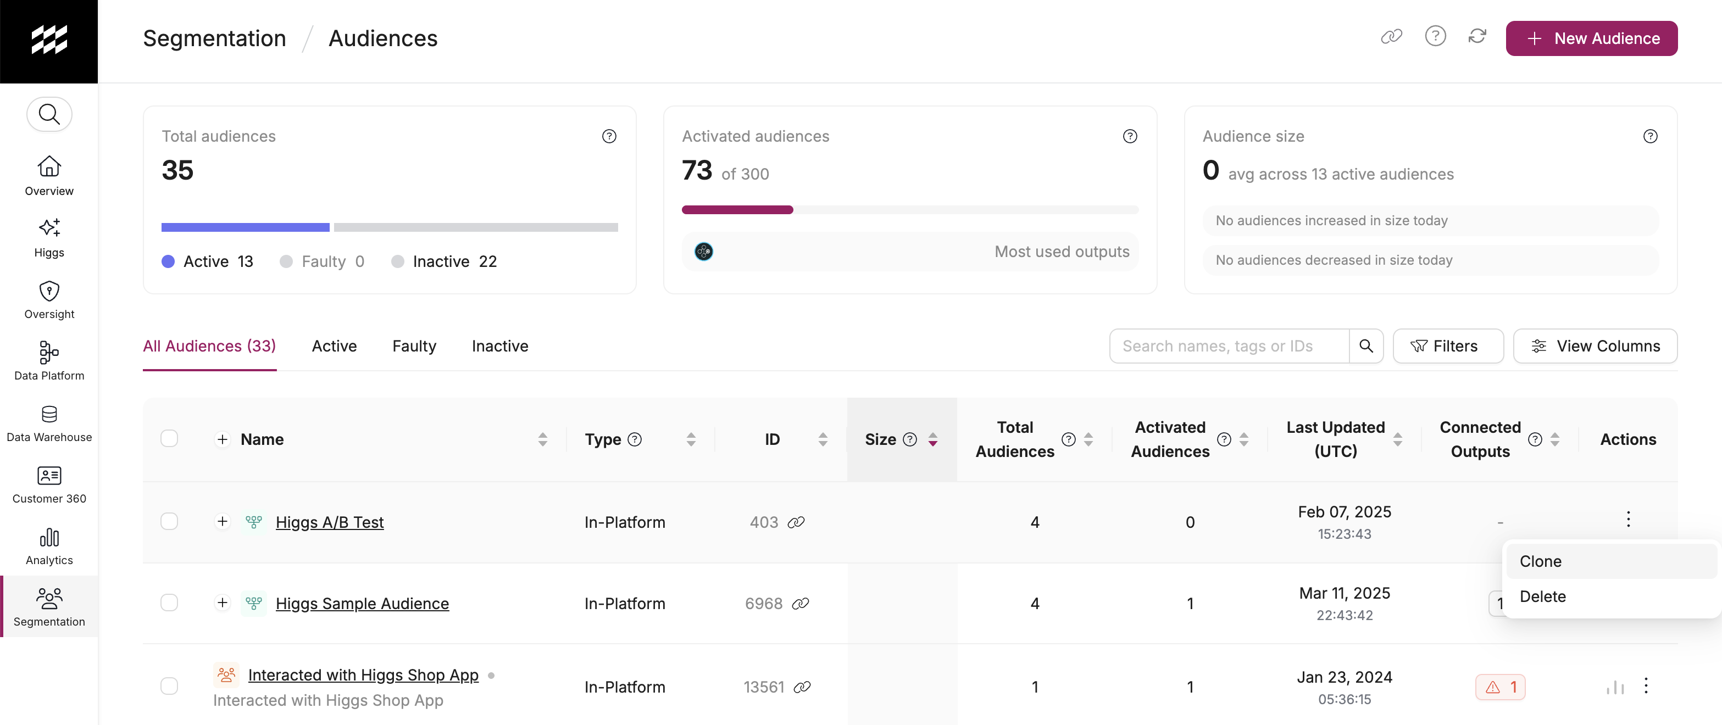Copy link for ID 13561

coord(802,688)
